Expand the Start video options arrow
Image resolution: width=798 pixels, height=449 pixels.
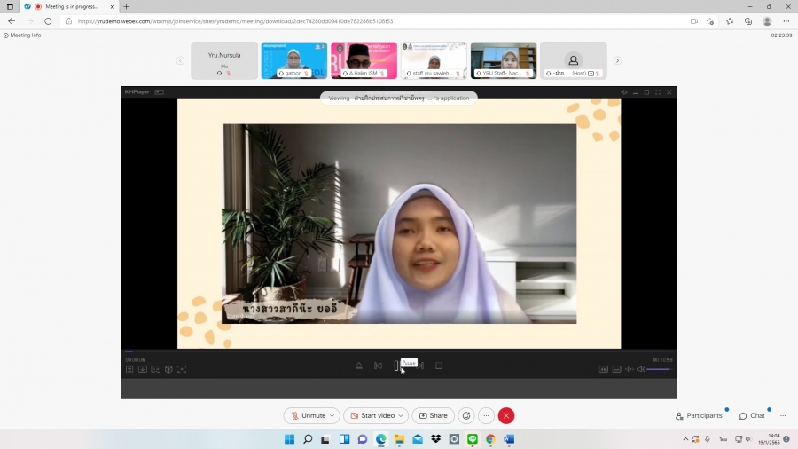[x=402, y=415]
